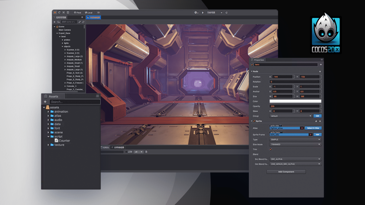Screen dimensions: 365x205
Task: Open the Size Mode dropdown
Action: tap(295, 144)
